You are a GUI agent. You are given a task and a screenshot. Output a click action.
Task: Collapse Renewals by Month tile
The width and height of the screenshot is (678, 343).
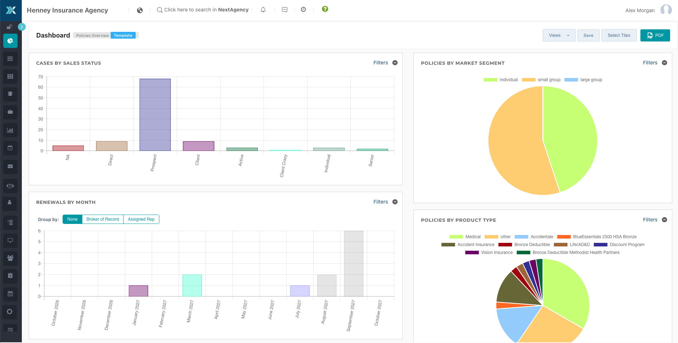coord(395,202)
